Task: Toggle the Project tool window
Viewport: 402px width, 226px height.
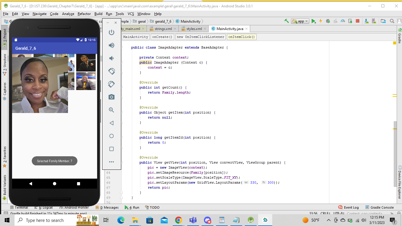Action: 4,38
